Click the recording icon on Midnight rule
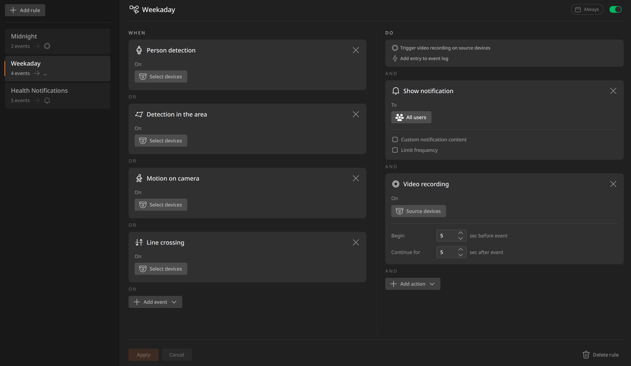 (47, 46)
